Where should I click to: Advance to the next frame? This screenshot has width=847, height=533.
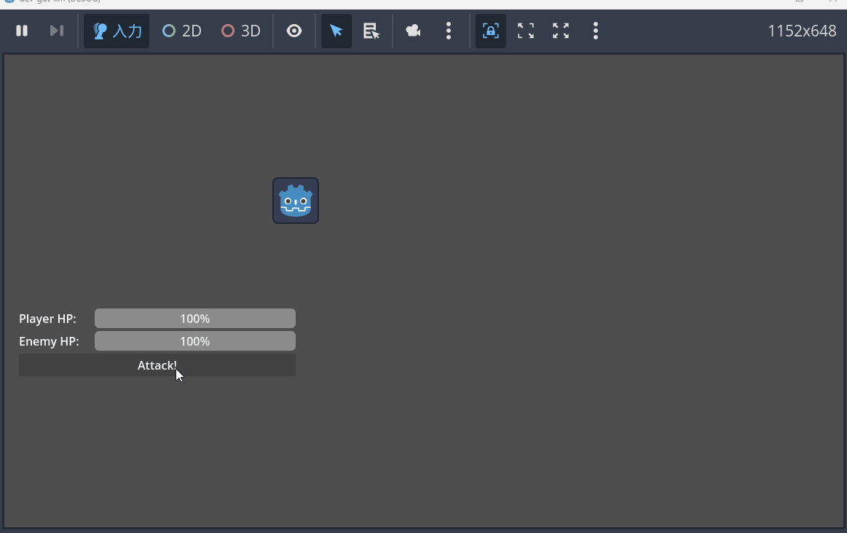pyautogui.click(x=57, y=31)
